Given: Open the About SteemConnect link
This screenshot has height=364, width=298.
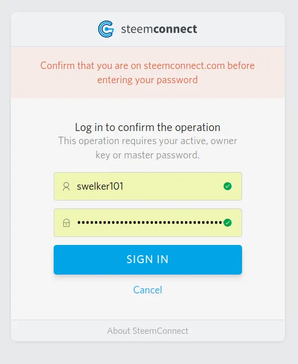Looking at the screenshot, I should click(148, 331).
